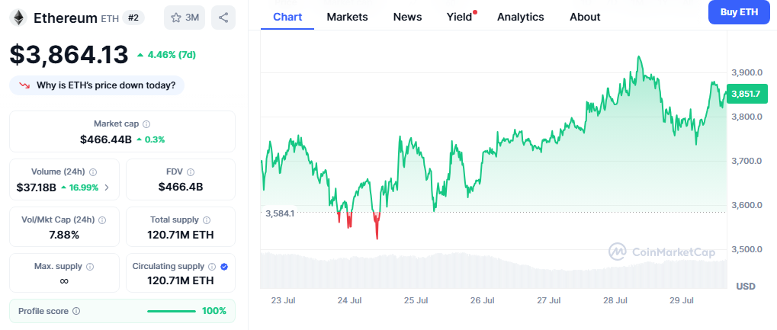This screenshot has height=330, width=777.
Task: Open the Vol/Mkt Cap (24h) info icon
Action: point(102,219)
